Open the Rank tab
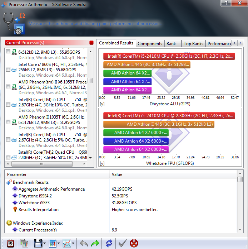248x249 pixels. [173, 44]
